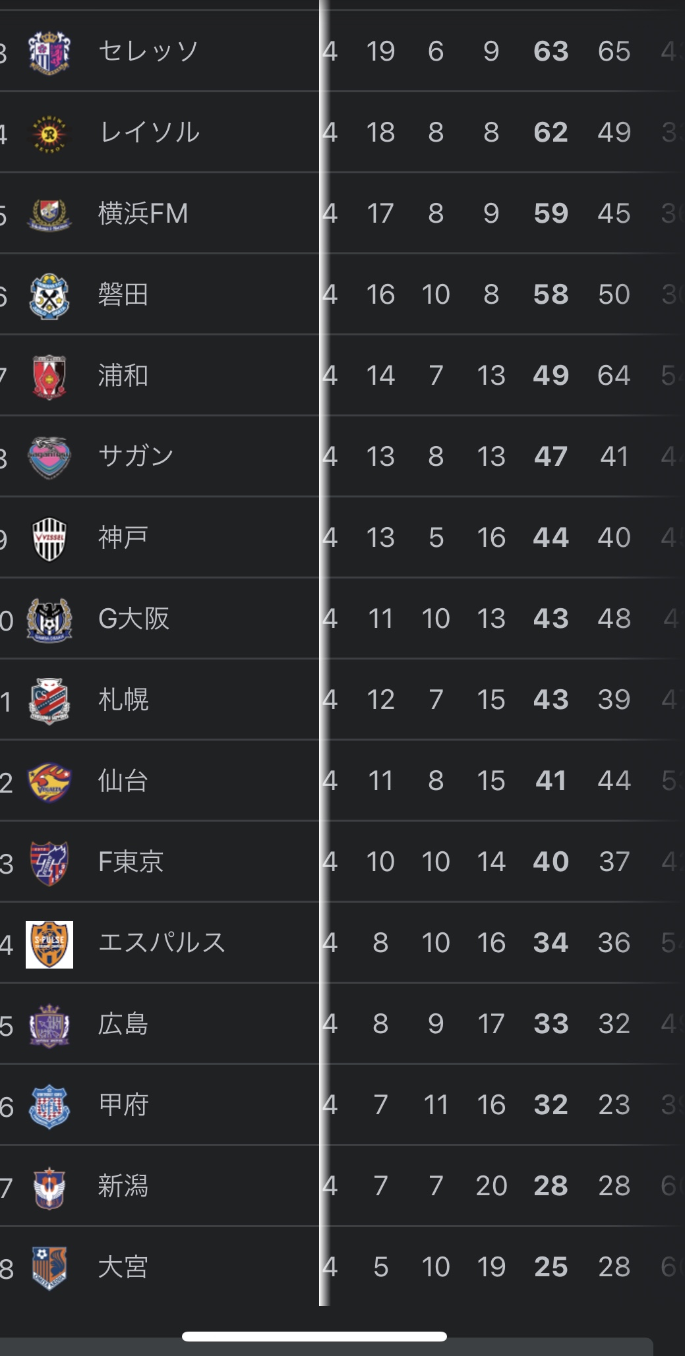Image resolution: width=685 pixels, height=1356 pixels.
Task: Tap the 仙台 club crest
Action: (x=49, y=781)
